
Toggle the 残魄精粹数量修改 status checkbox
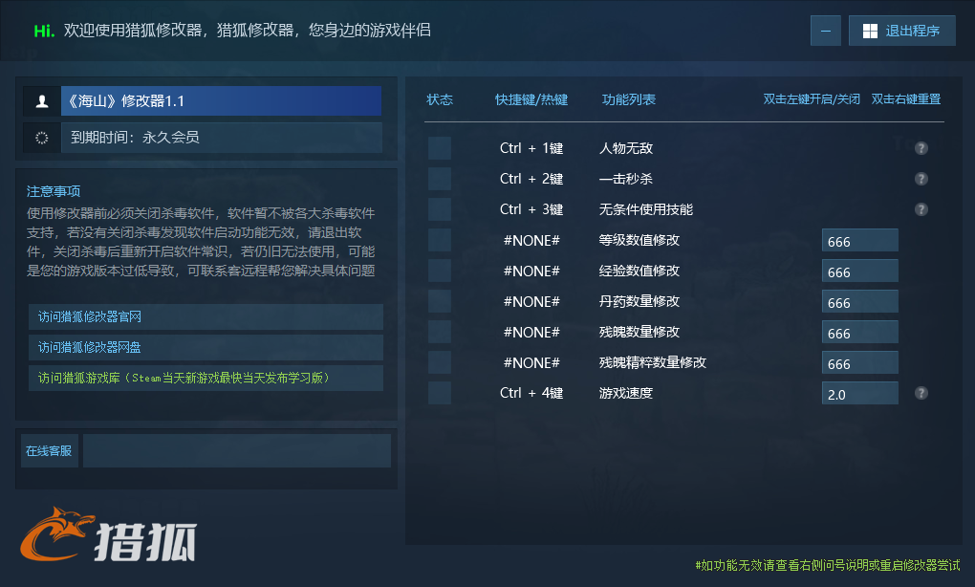[440, 362]
